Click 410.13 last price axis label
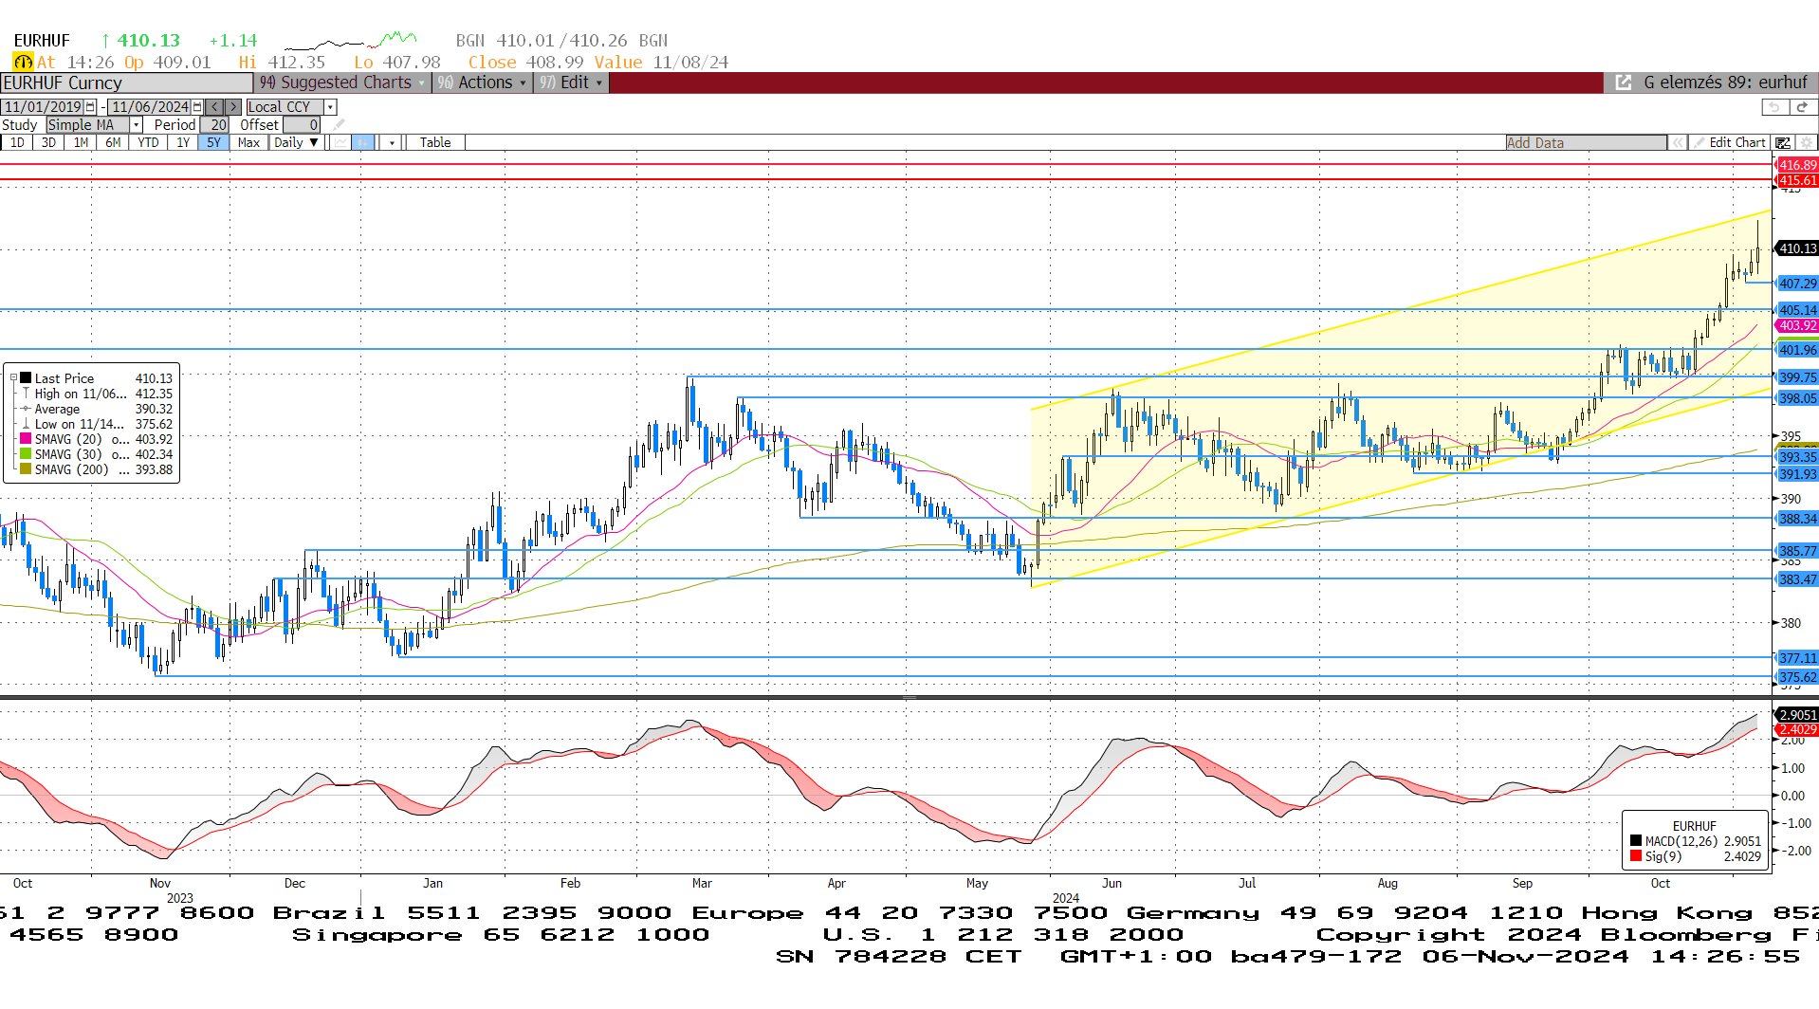The height and width of the screenshot is (1009, 1819). 1796,248
